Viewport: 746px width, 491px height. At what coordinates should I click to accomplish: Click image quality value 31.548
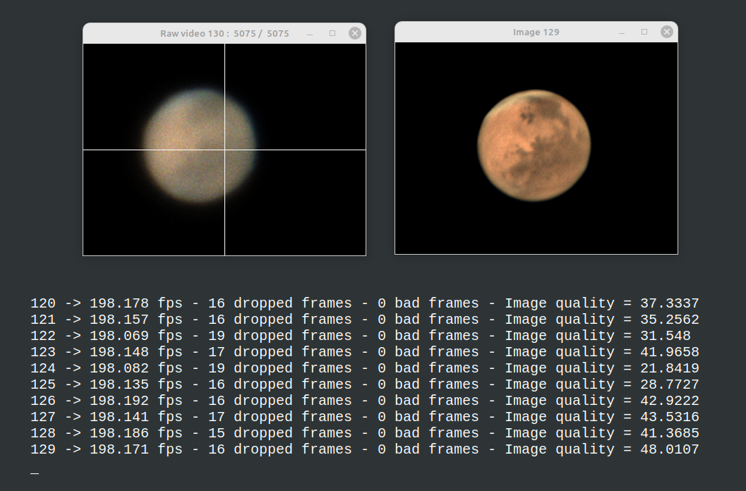(x=665, y=335)
